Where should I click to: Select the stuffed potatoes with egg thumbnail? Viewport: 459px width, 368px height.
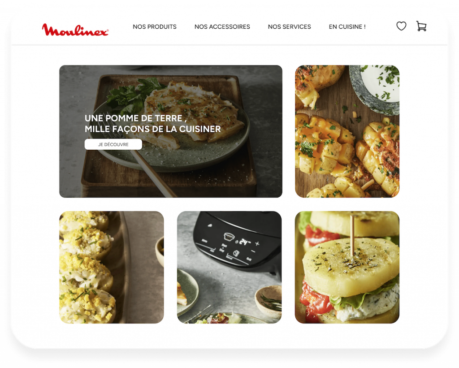[112, 267]
